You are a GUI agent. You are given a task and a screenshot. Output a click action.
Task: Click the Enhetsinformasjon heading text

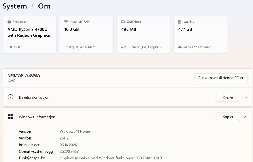[34, 97]
